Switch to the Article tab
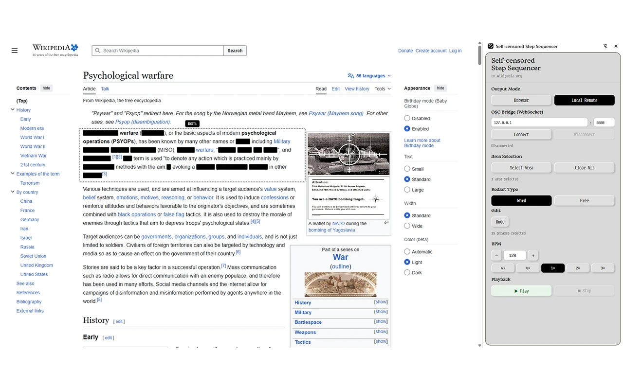623x389 pixels. [x=89, y=89]
